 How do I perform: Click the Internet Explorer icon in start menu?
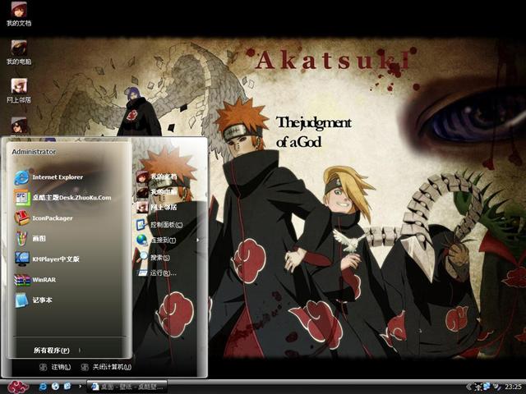(x=22, y=177)
